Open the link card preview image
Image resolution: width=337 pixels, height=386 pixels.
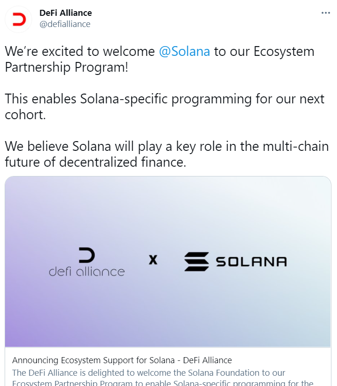click(168, 262)
